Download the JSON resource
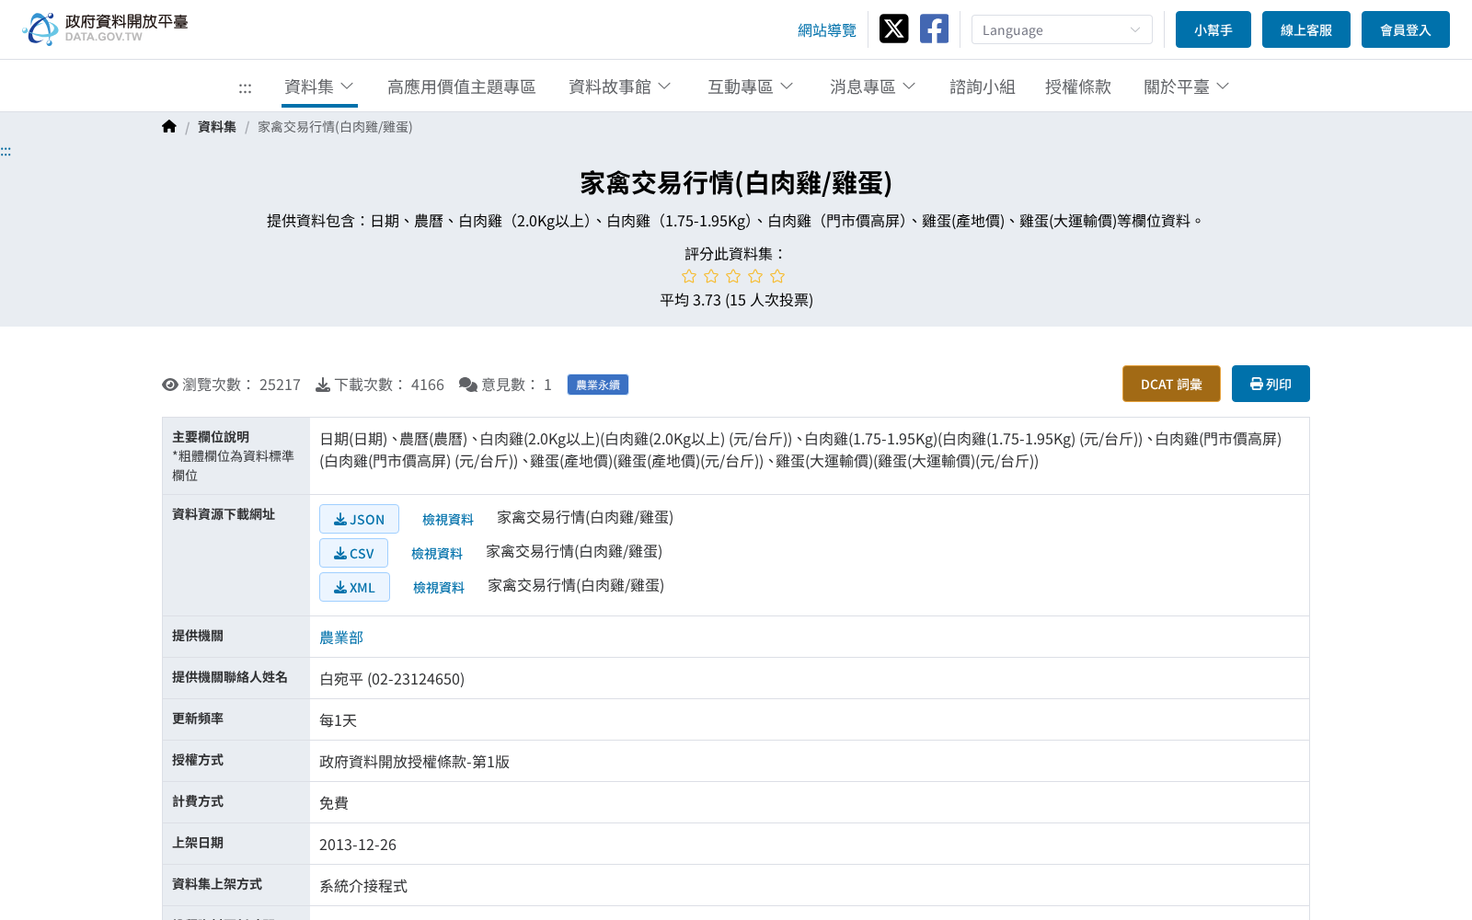 click(x=359, y=519)
